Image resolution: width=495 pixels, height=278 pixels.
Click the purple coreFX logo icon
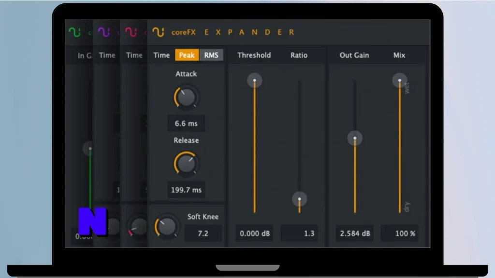tap(103, 32)
